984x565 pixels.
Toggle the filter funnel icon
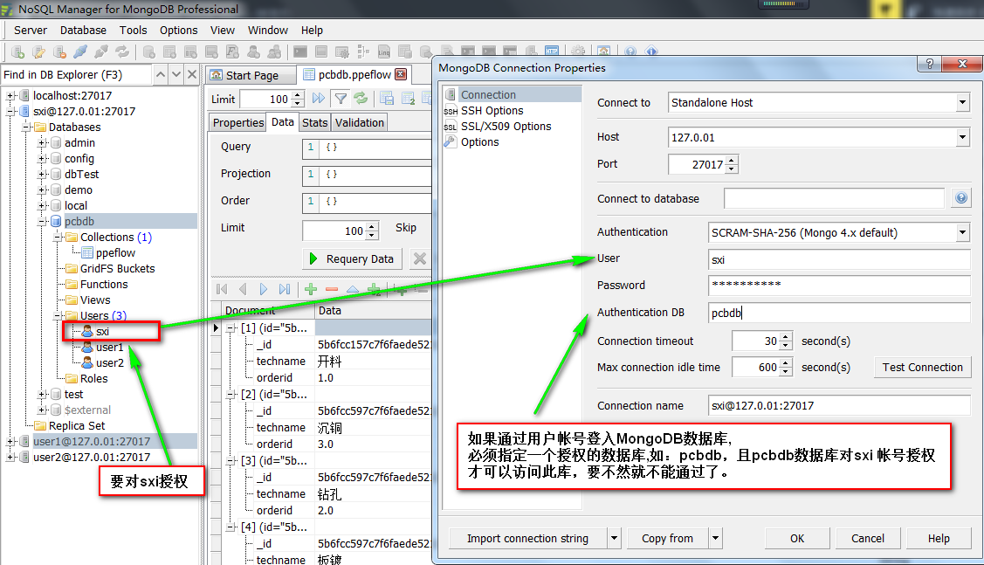[x=341, y=98]
